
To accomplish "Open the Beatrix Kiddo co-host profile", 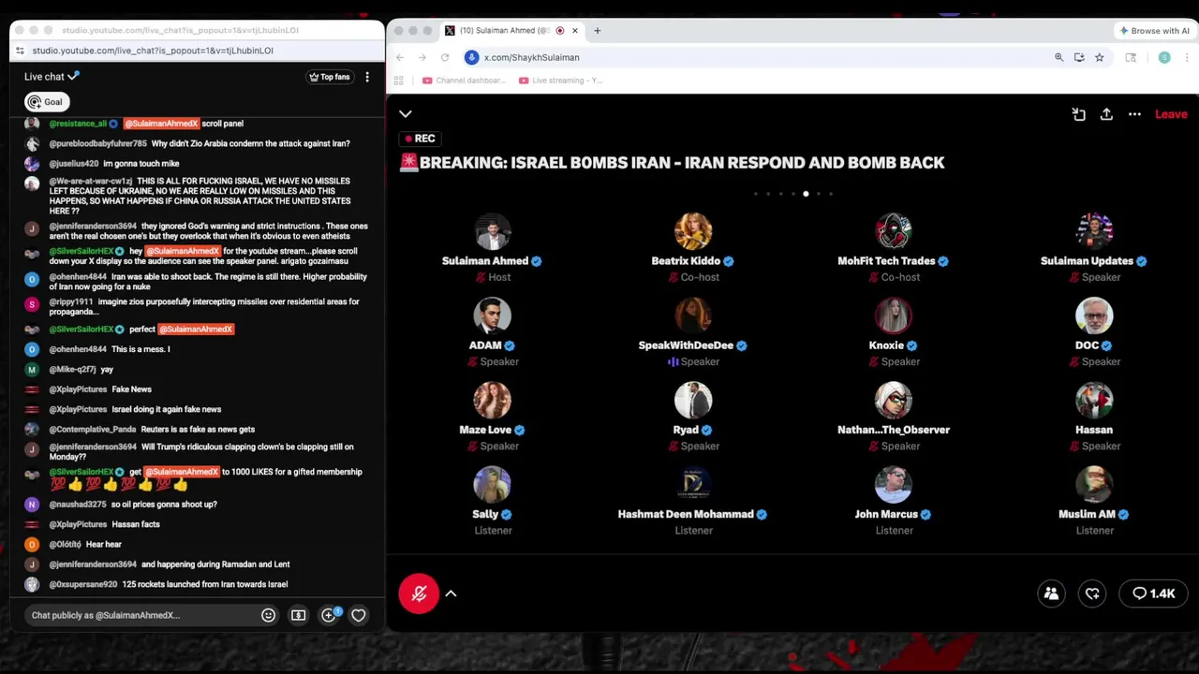I will click(693, 231).
